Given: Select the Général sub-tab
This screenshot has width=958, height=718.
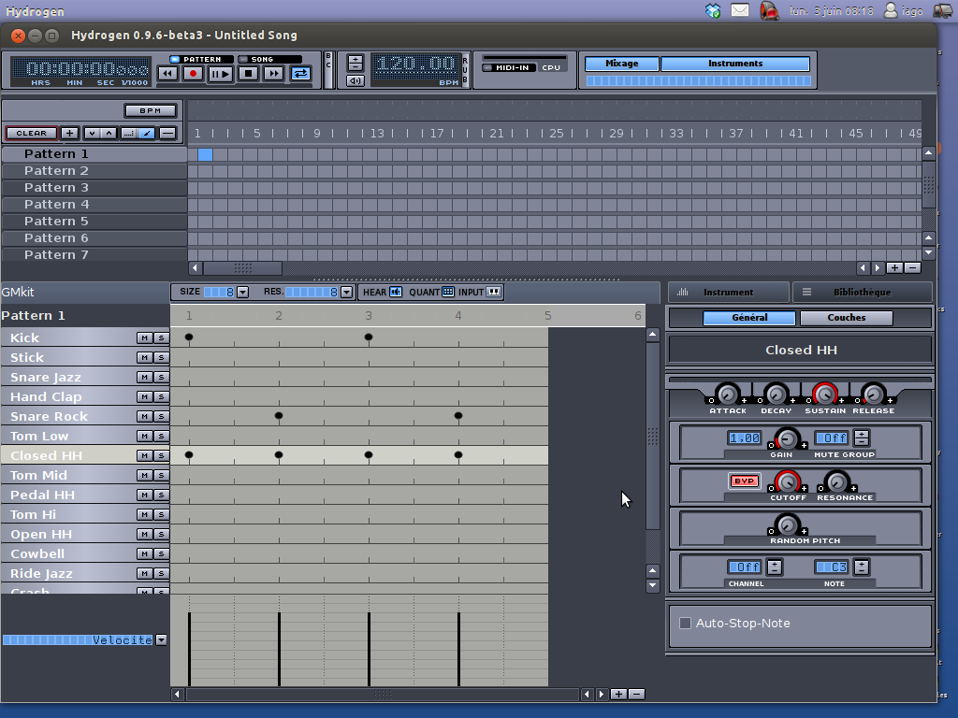Looking at the screenshot, I should 749,318.
